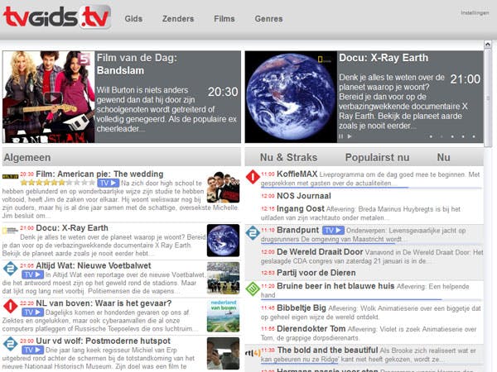Pause the featured banner slideshow
Viewport: 497px width, 372px height.
pyautogui.click(x=340, y=136)
